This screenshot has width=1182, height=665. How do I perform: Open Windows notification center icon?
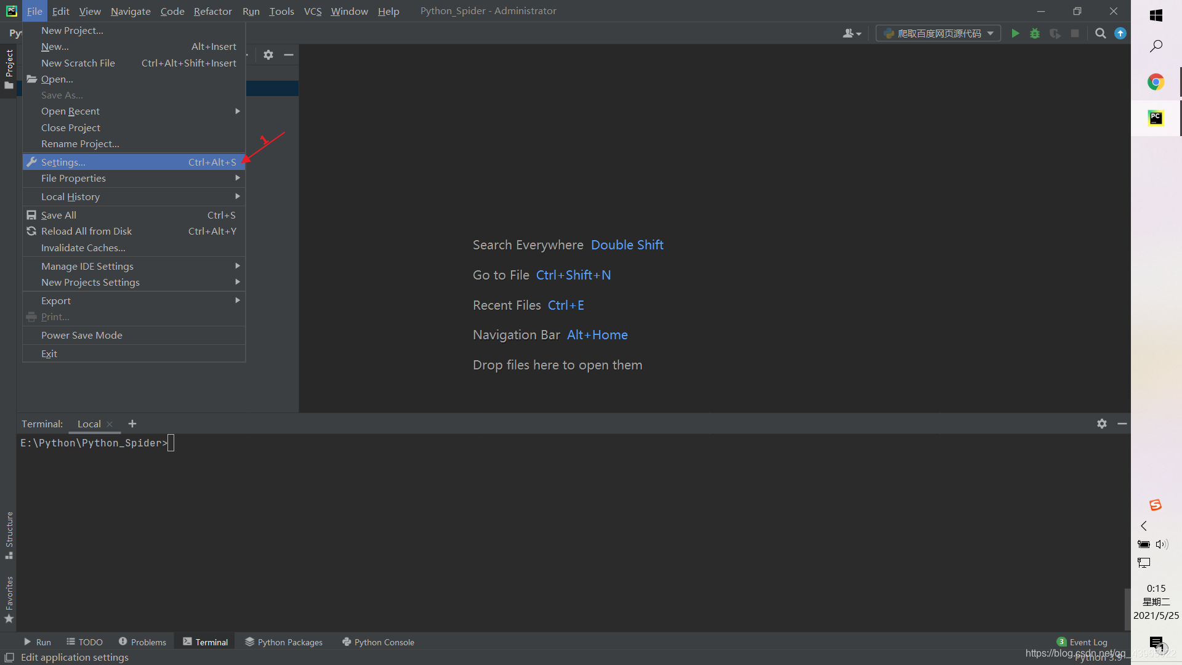pyautogui.click(x=1157, y=643)
